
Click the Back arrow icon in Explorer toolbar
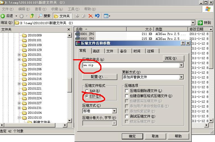tap(3, 16)
